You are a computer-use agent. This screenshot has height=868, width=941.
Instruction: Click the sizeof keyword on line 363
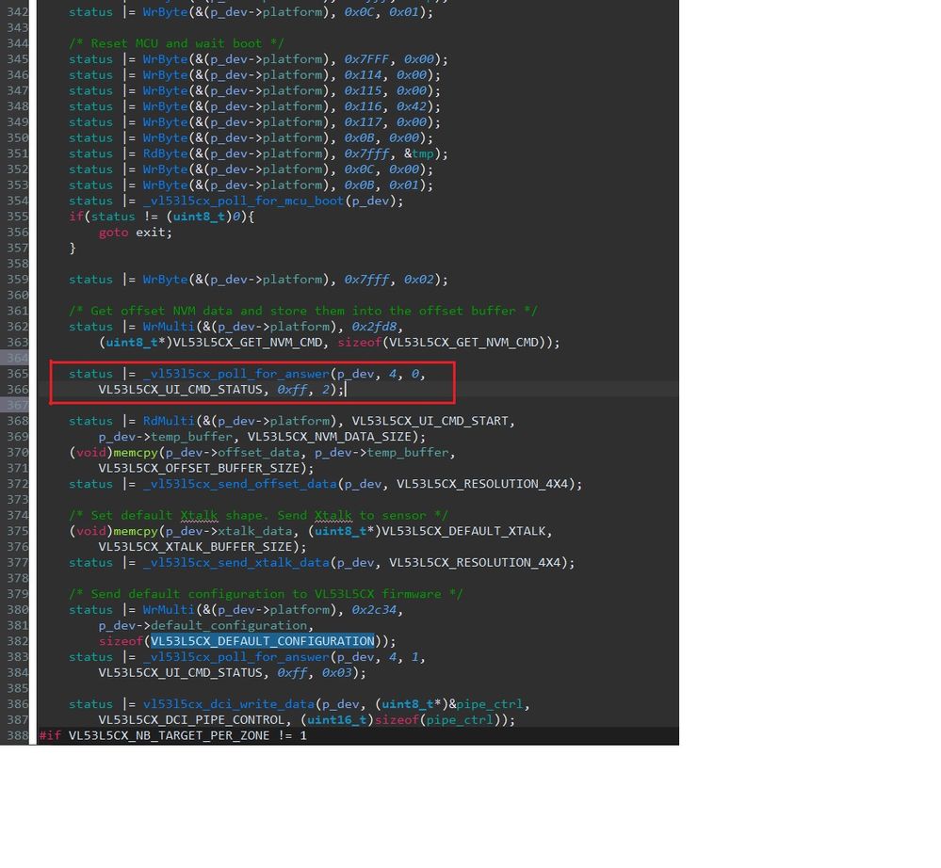coord(360,343)
